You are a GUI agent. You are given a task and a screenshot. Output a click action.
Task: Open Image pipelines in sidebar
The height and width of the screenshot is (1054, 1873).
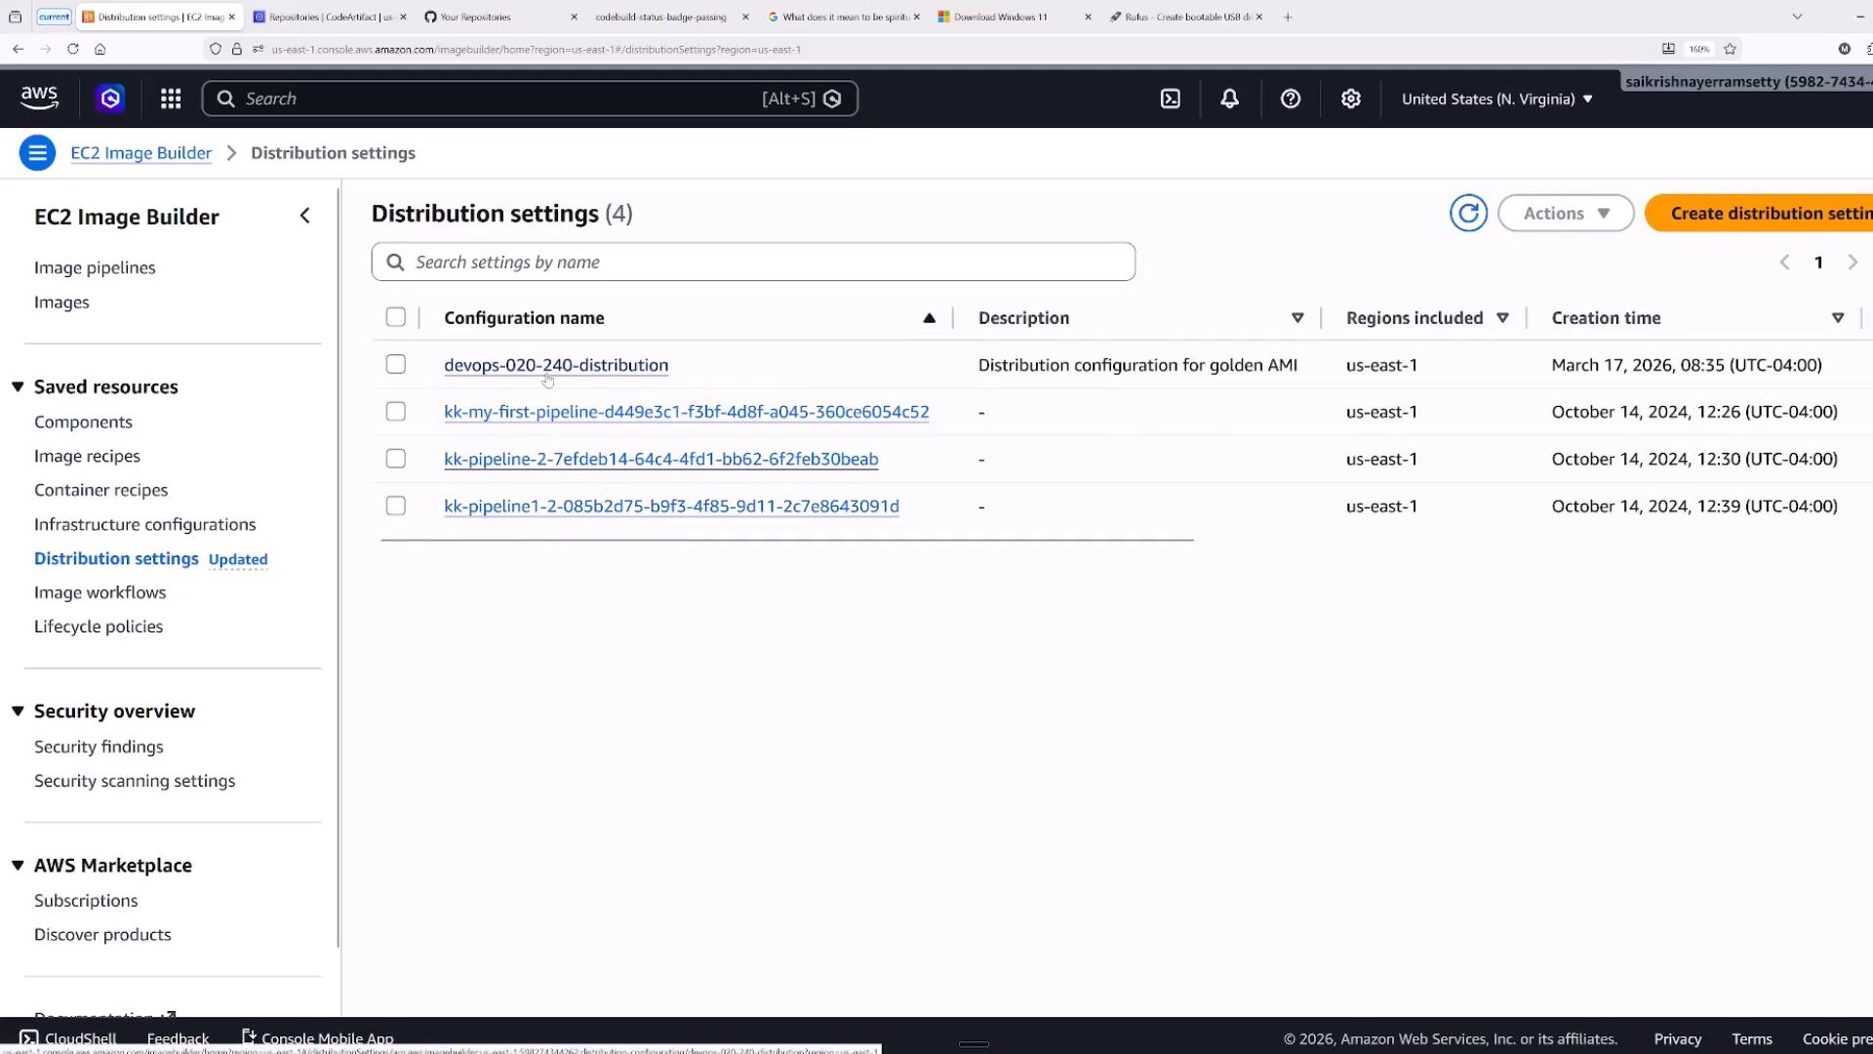95,267
